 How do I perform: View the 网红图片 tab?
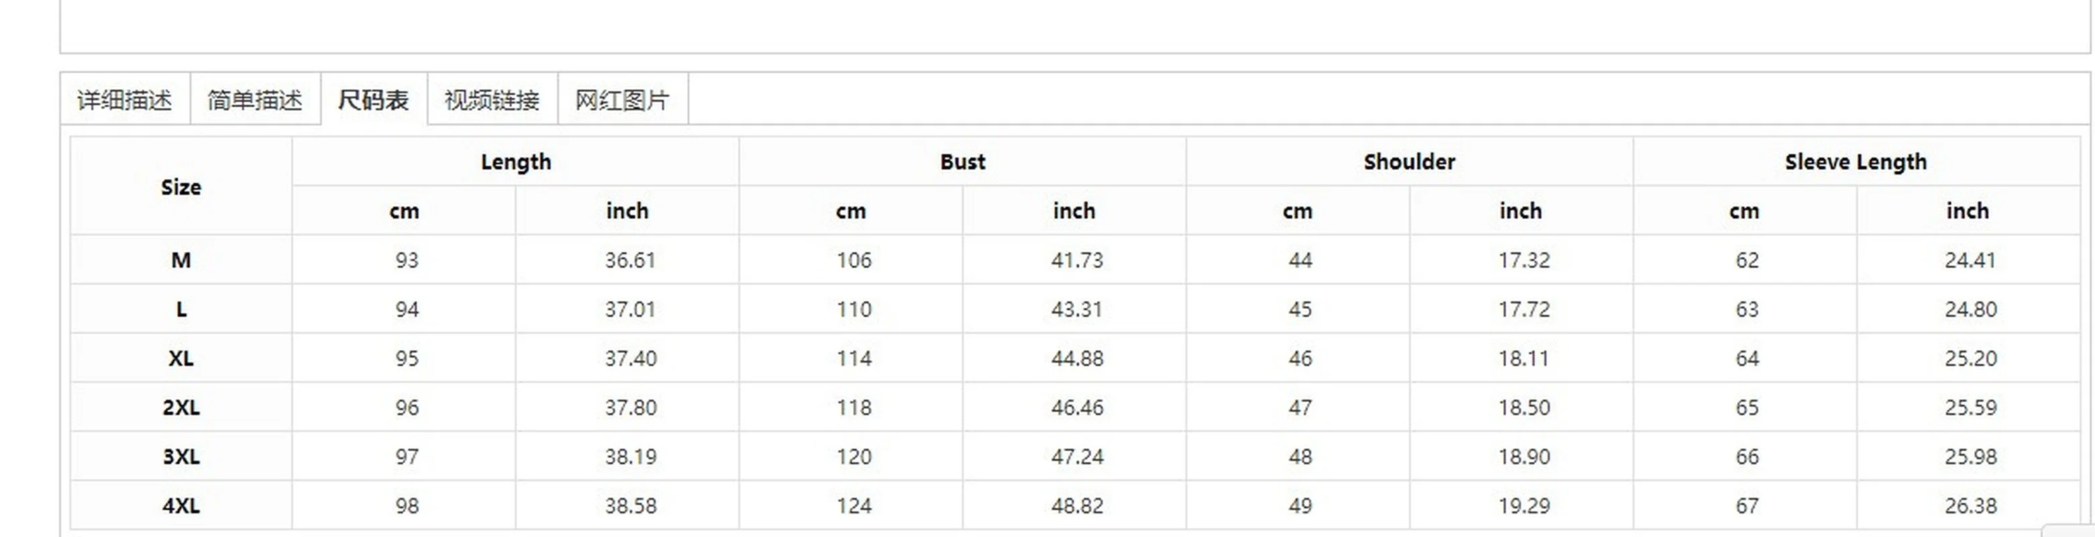pos(622,99)
